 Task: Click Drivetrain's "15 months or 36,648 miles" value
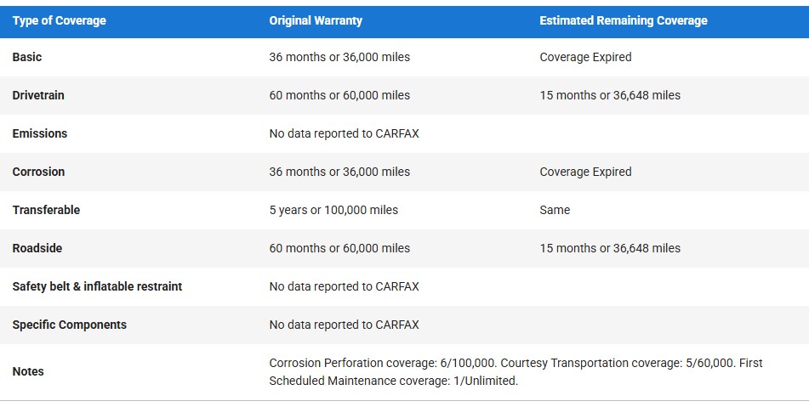tap(610, 95)
